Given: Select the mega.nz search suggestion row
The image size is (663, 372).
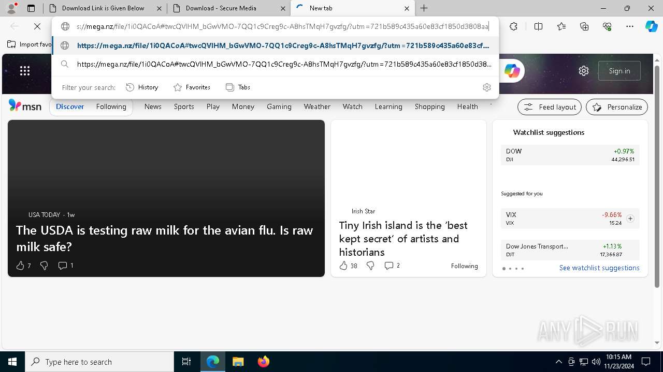Looking at the screenshot, I should pyautogui.click(x=276, y=64).
